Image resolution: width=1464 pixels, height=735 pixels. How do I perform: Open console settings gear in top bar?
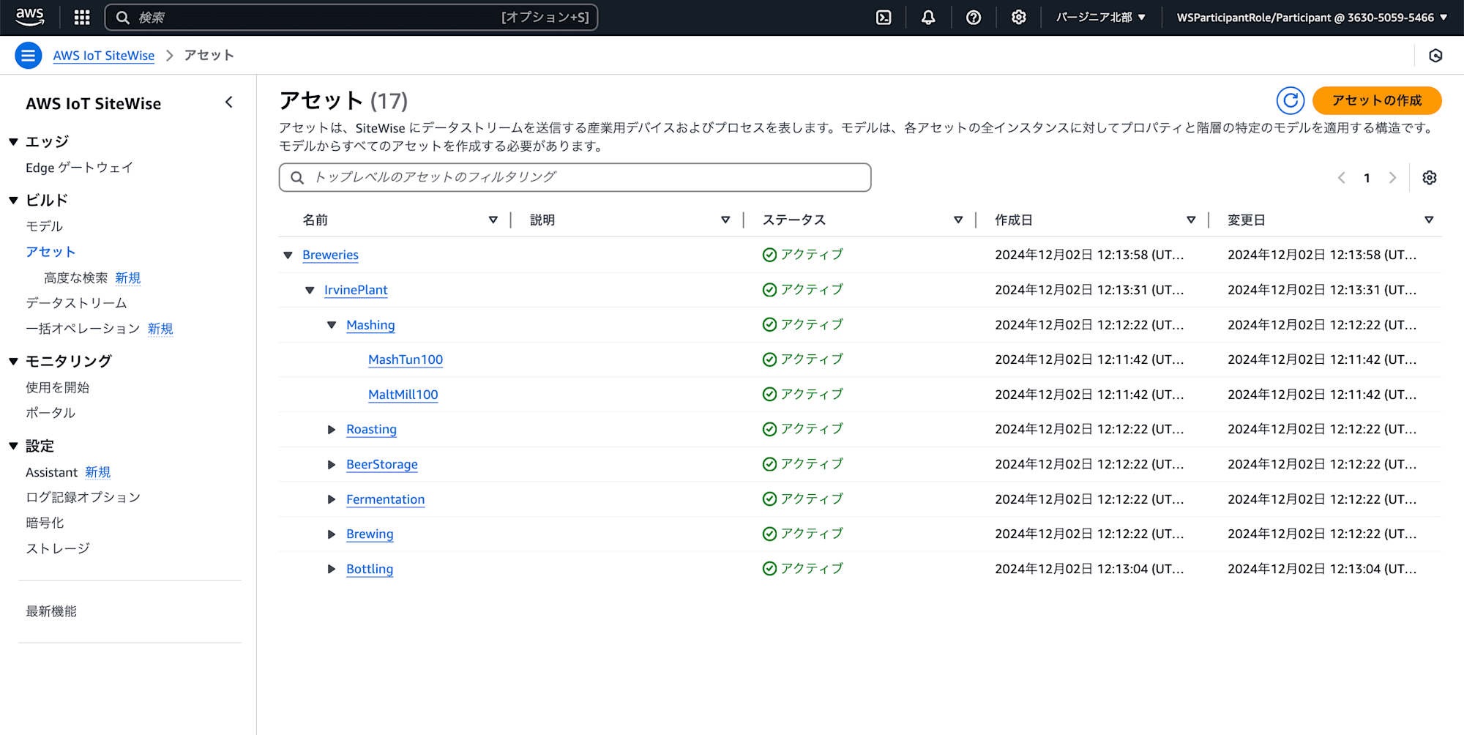click(1018, 18)
